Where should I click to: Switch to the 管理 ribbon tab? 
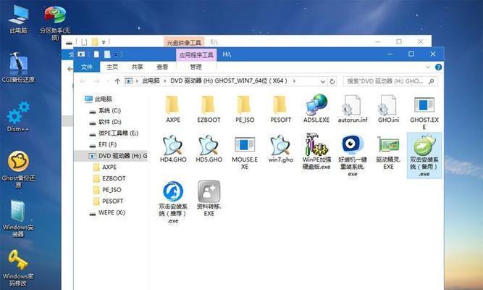196,67
